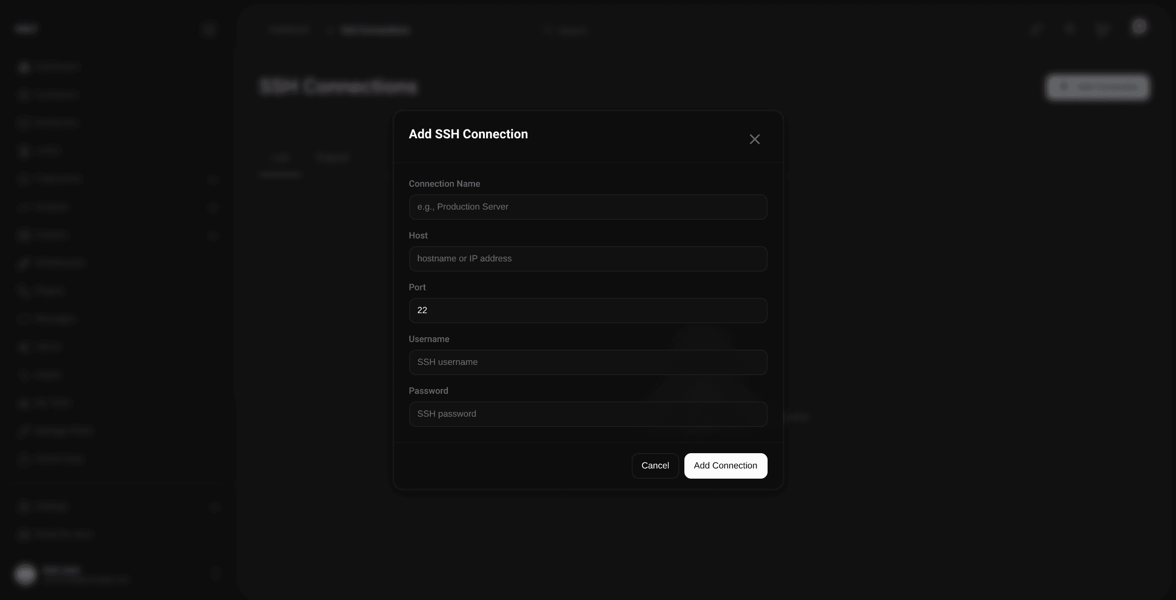Click the collapse icon atop the sidebar

(x=209, y=29)
